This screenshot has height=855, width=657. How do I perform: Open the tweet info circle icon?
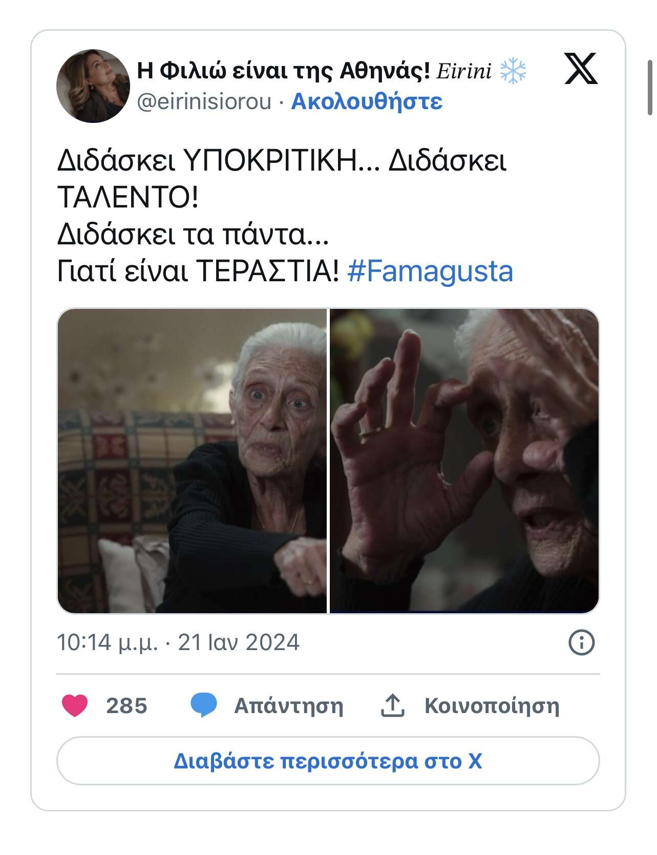582,642
